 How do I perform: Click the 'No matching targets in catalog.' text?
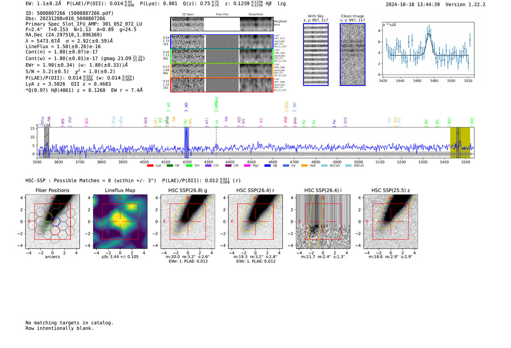[69, 323]
